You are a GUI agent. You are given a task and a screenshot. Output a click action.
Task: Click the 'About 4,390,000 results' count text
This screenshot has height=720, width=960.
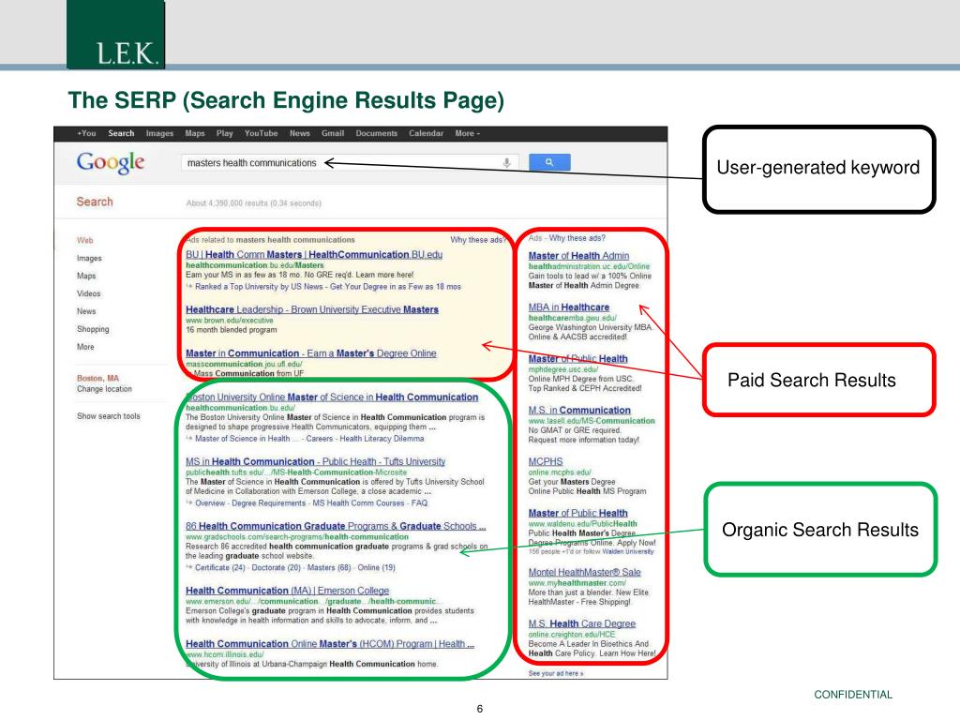253,203
